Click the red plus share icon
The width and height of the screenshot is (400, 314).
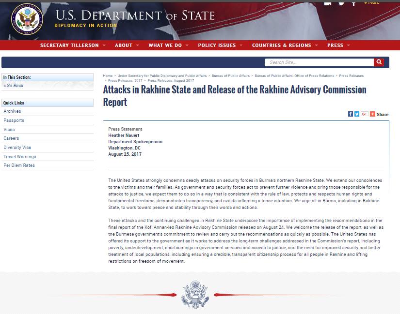tap(372, 114)
